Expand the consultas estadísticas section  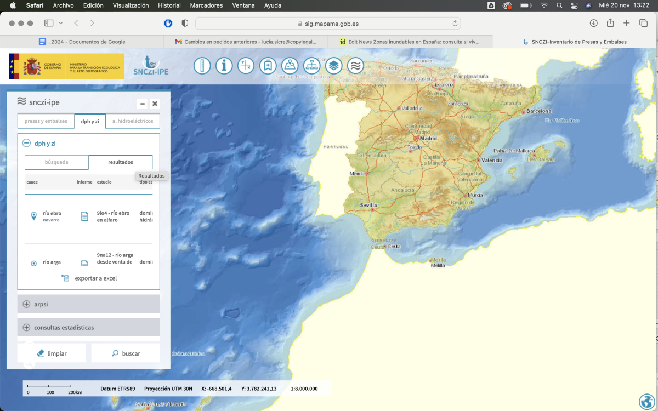[26, 328]
